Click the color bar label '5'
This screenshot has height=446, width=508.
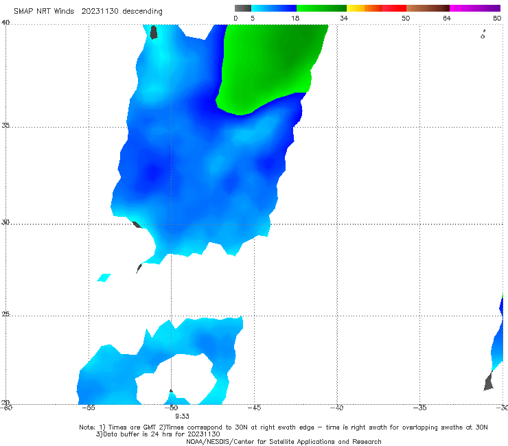(x=253, y=18)
